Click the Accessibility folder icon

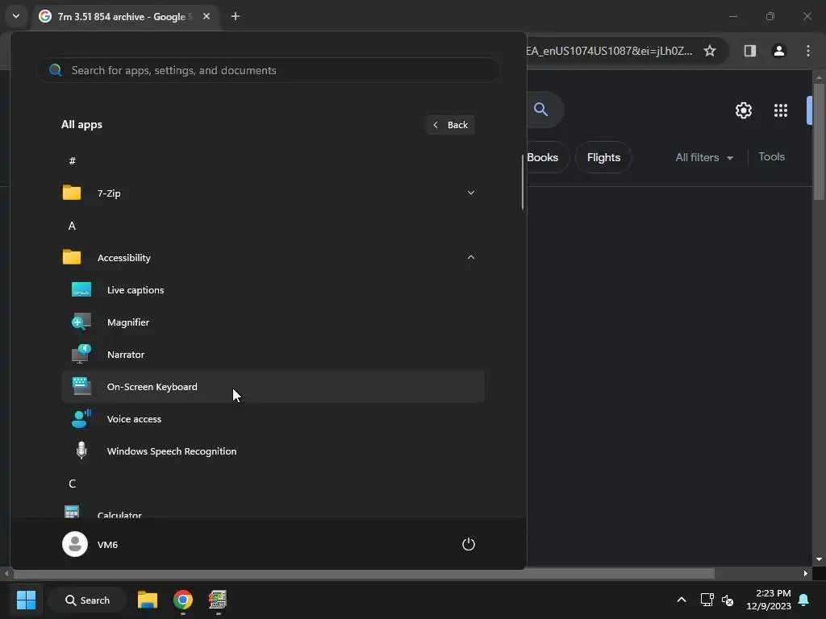(x=72, y=257)
